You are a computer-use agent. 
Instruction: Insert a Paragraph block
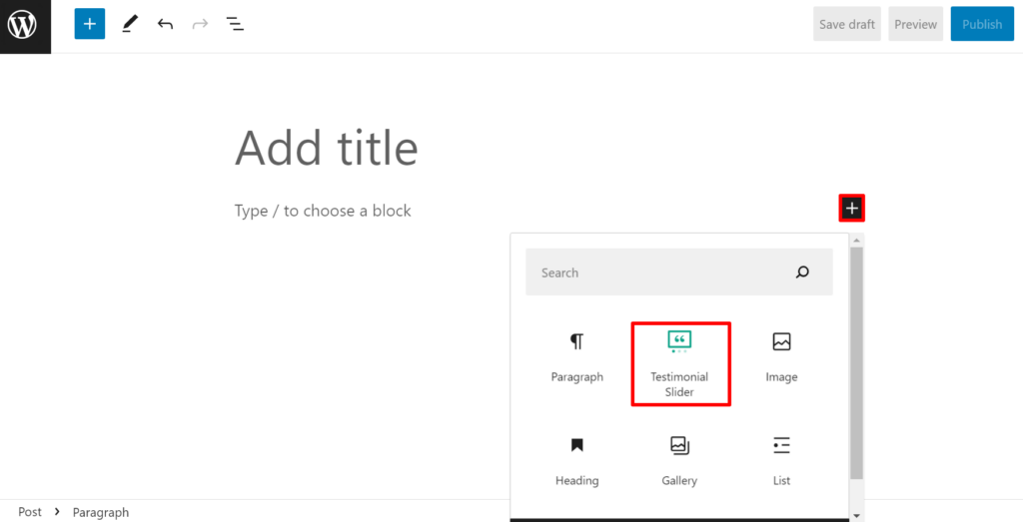tap(576, 357)
